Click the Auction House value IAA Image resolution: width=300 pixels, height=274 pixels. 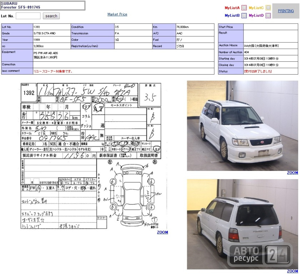261,46
